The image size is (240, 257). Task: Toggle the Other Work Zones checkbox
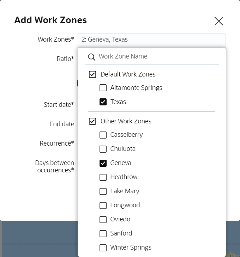pos(92,121)
